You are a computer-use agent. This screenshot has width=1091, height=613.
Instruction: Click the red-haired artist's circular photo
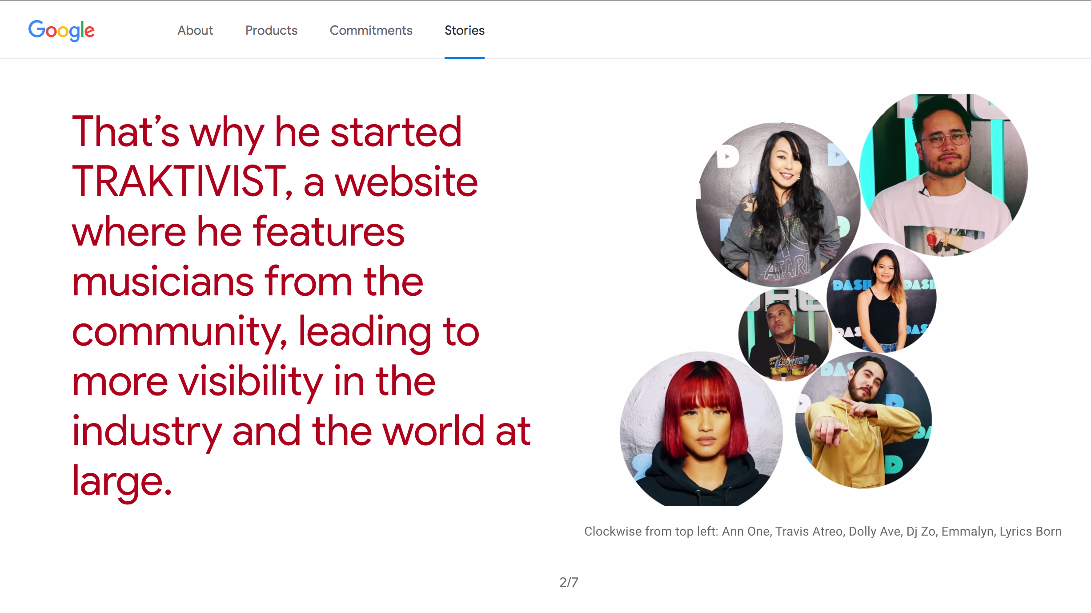point(701,429)
